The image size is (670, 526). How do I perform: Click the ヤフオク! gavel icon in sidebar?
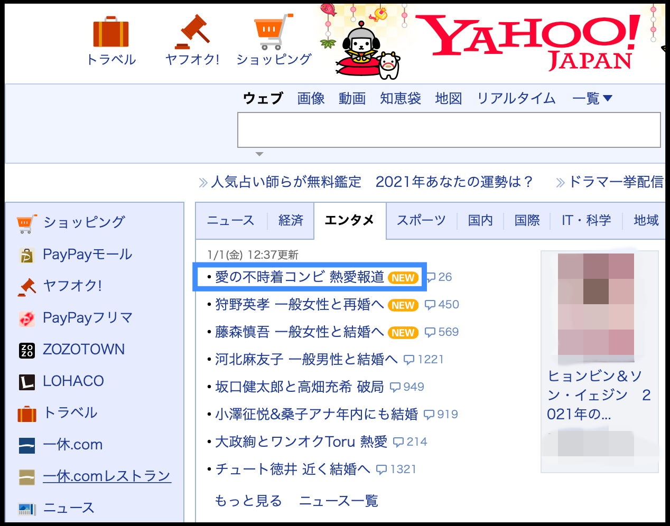coord(26,287)
